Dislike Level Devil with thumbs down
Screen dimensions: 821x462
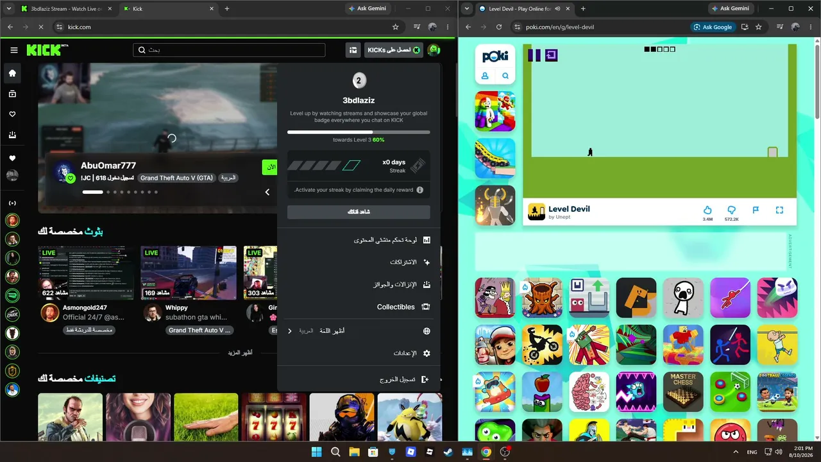pyautogui.click(x=731, y=210)
